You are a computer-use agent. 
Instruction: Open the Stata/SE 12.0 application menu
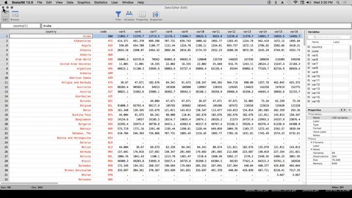pos(23,2)
